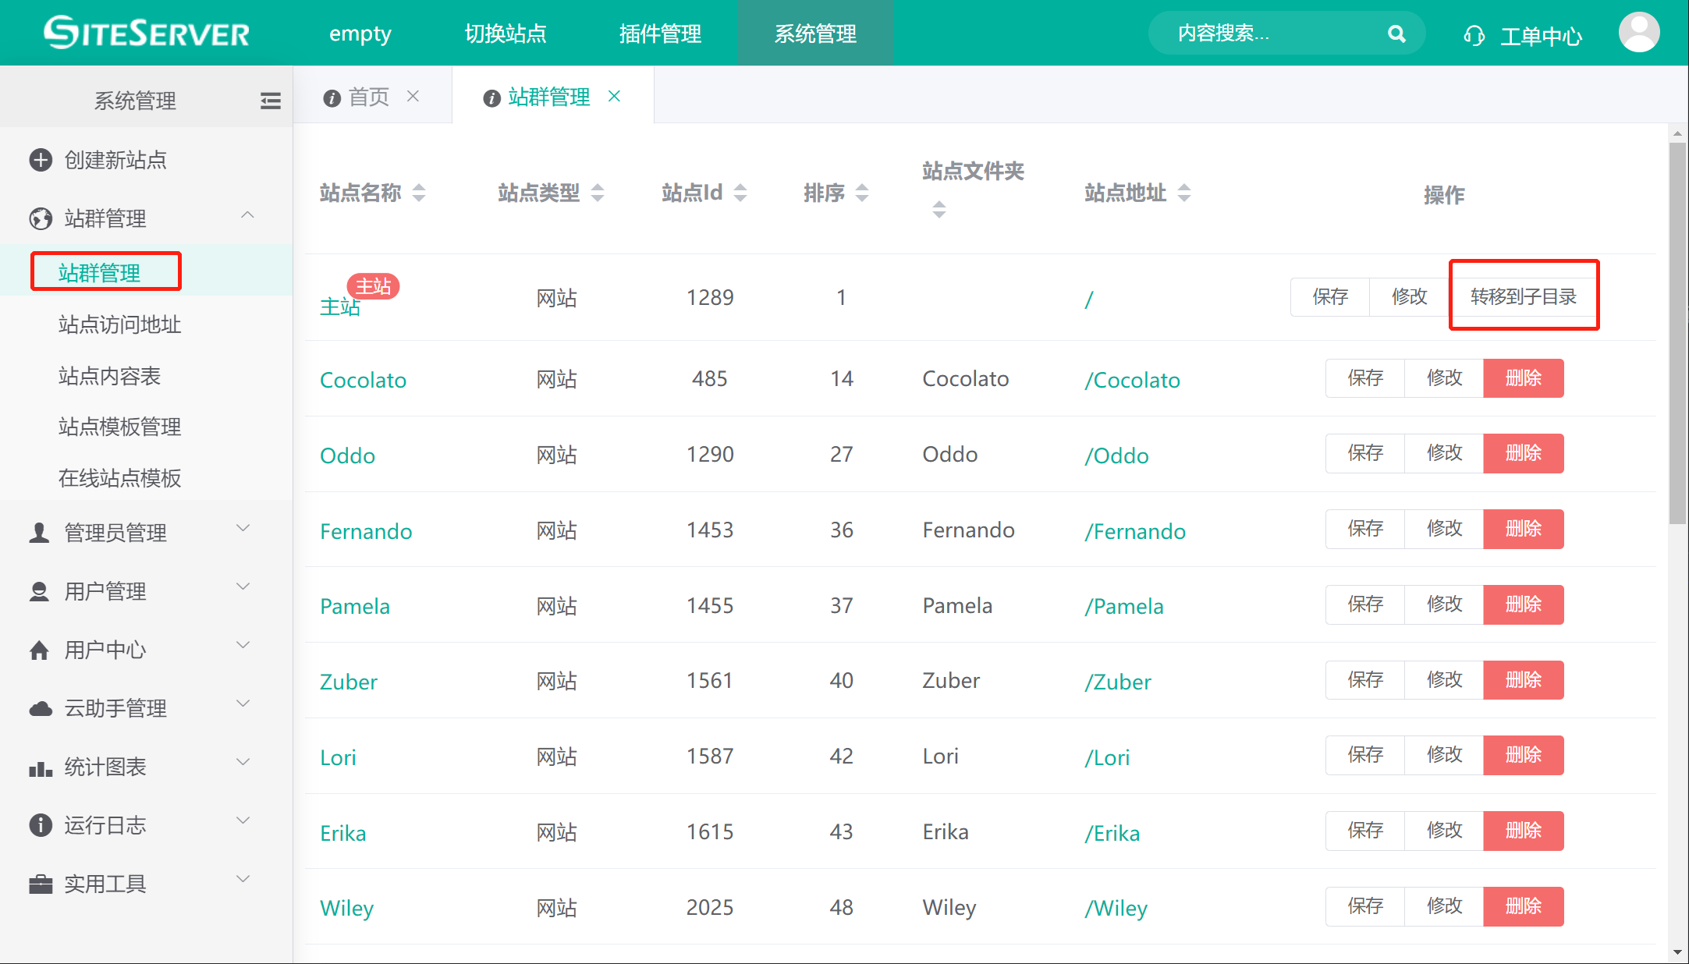Sort table by 排序 column arrows

[862, 193]
